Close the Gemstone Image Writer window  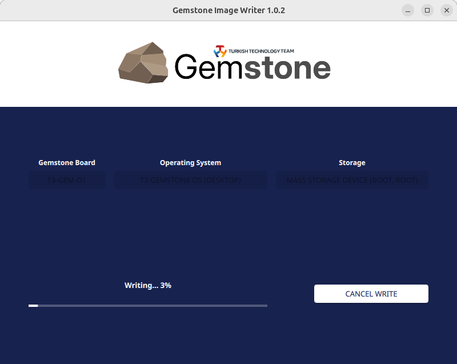pos(447,10)
